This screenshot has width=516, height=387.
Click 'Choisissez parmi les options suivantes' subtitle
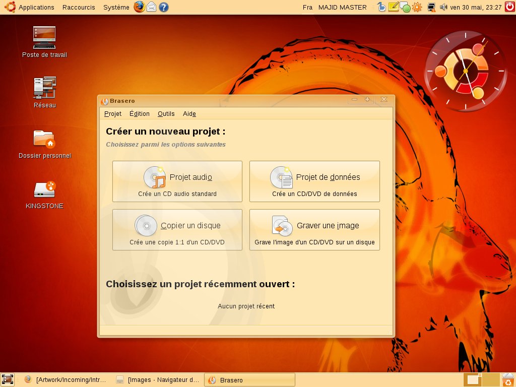pyautogui.click(x=165, y=145)
